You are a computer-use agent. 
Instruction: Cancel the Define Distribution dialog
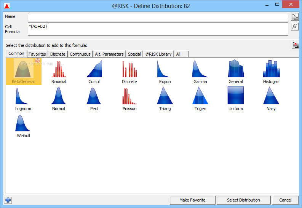click(285, 200)
